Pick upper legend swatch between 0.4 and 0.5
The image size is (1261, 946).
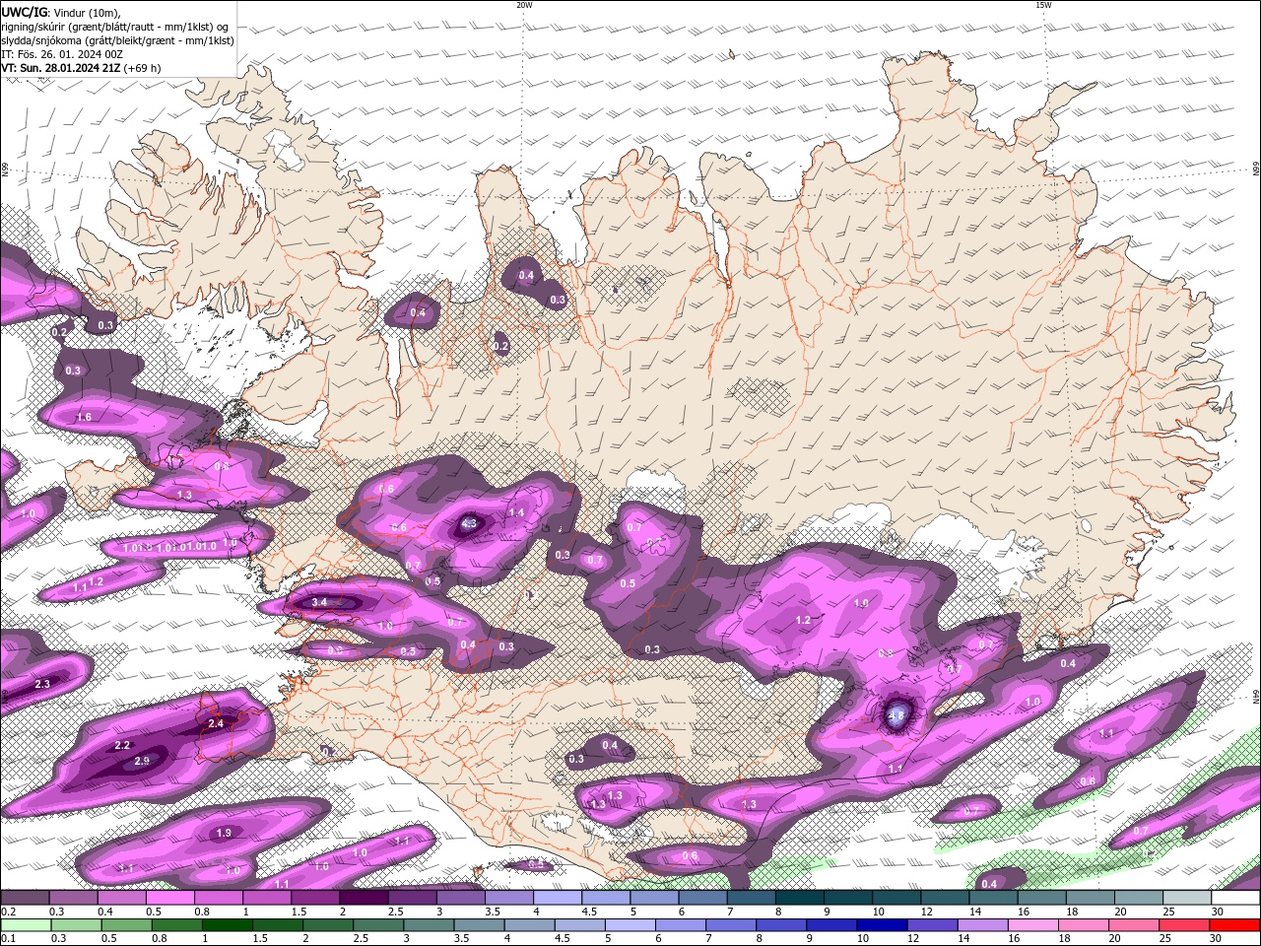121,898
